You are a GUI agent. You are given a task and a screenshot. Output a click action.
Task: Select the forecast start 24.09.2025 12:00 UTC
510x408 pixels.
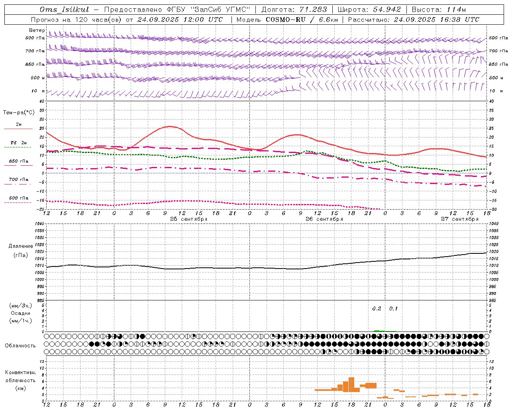[180, 20]
